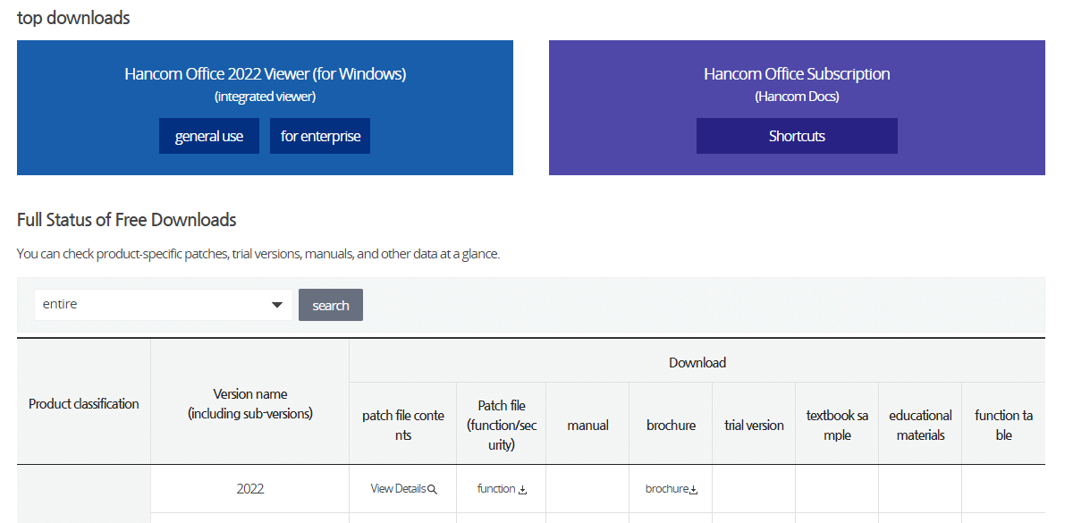Click the 'general use' download button
1073x523 pixels.
coord(208,135)
